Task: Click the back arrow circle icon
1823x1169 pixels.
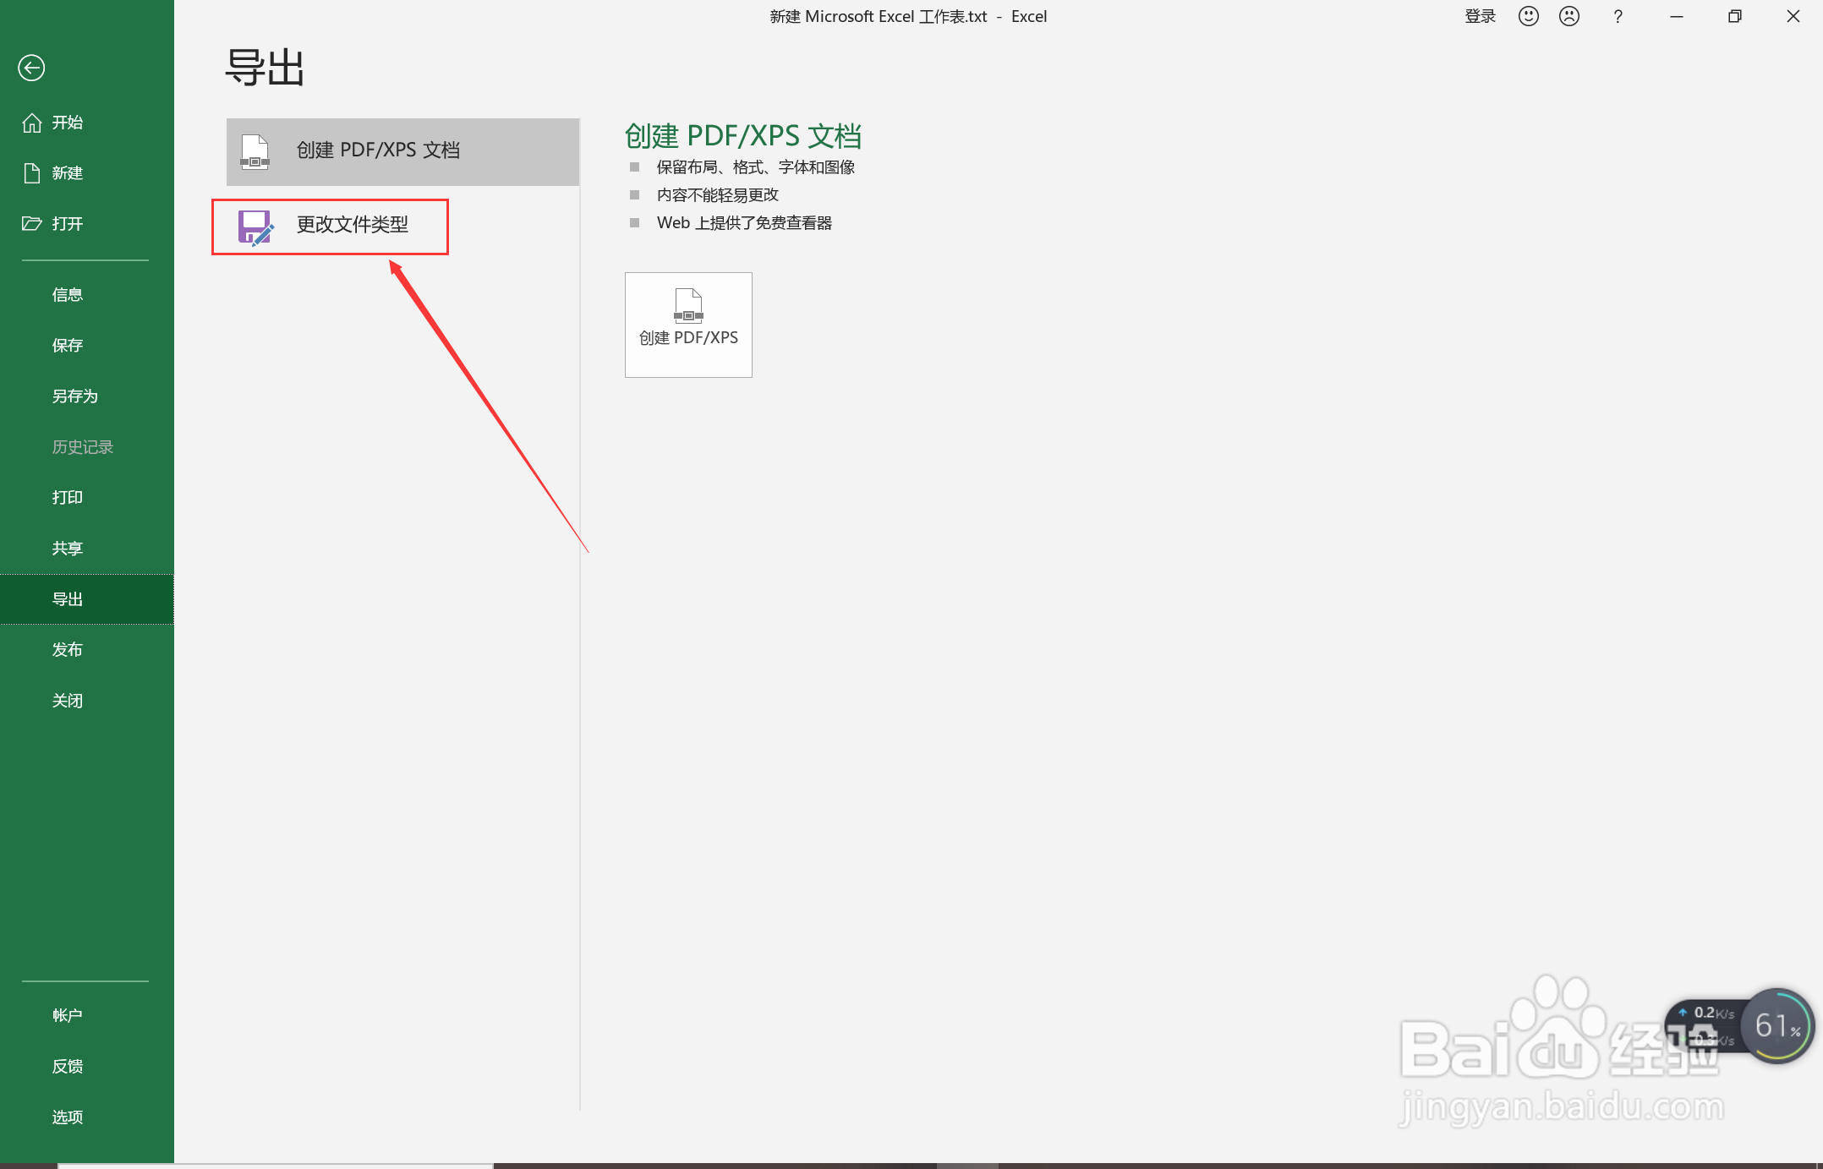Action: tap(31, 68)
